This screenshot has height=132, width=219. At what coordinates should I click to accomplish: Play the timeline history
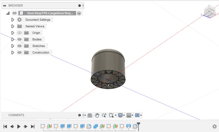(19, 127)
